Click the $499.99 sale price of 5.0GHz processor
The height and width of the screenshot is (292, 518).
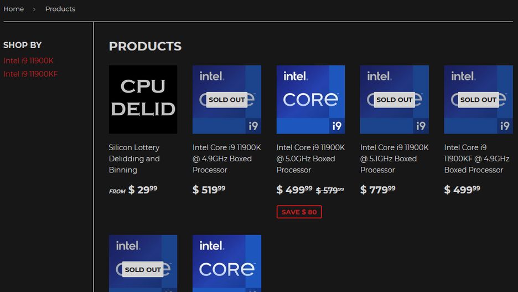[294, 190]
